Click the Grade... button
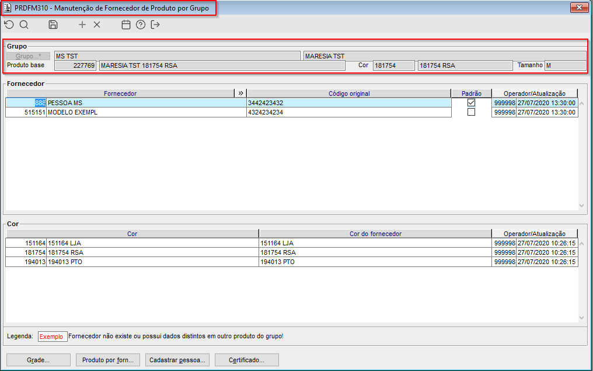Image resolution: width=593 pixels, height=371 pixels. (38, 360)
